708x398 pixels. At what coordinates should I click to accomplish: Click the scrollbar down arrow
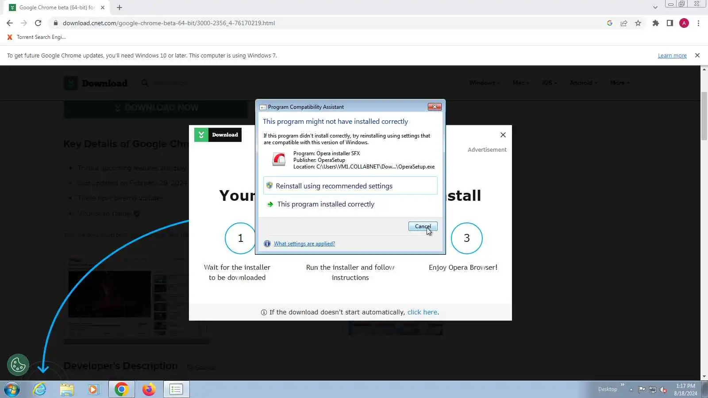tap(704, 377)
